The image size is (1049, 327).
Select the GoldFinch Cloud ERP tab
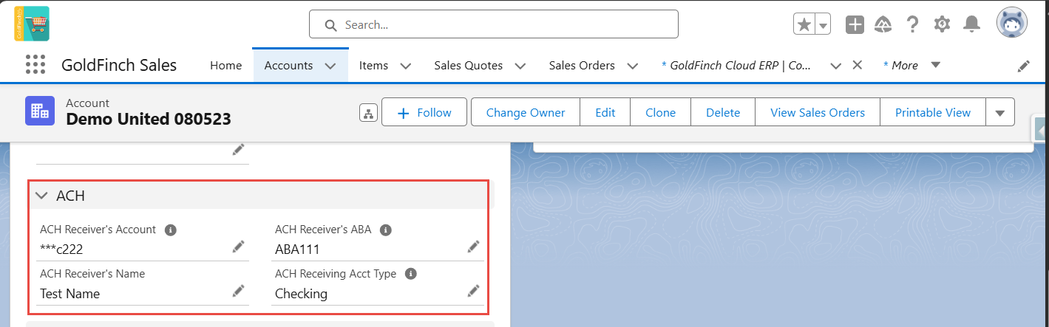[736, 65]
